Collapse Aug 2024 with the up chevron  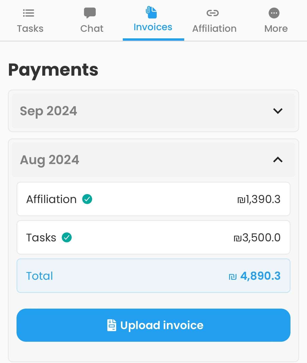[278, 159]
